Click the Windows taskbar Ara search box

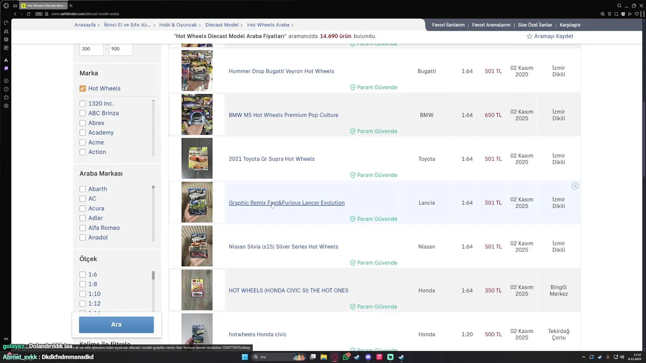click(x=278, y=357)
